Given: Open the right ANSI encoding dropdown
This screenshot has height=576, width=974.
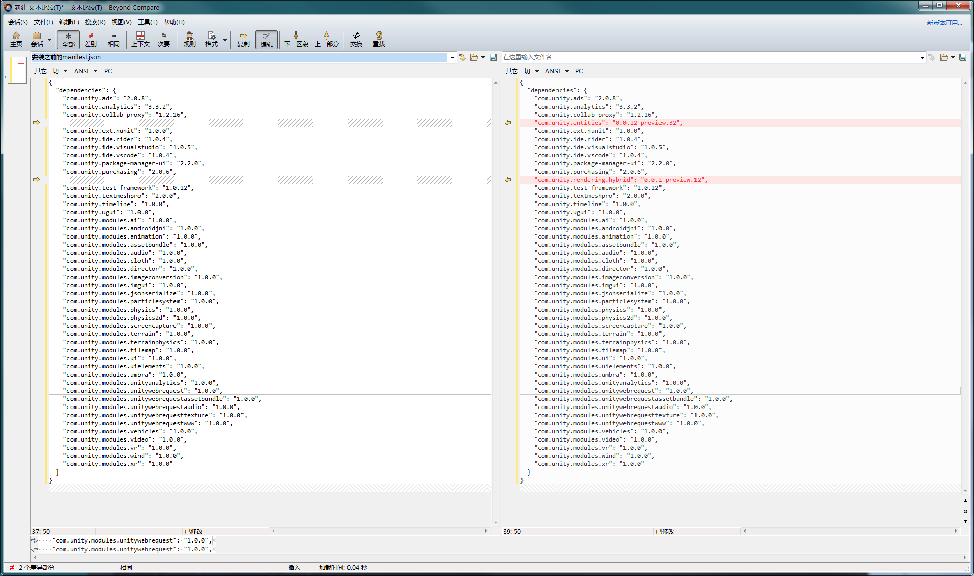Looking at the screenshot, I should pos(557,71).
